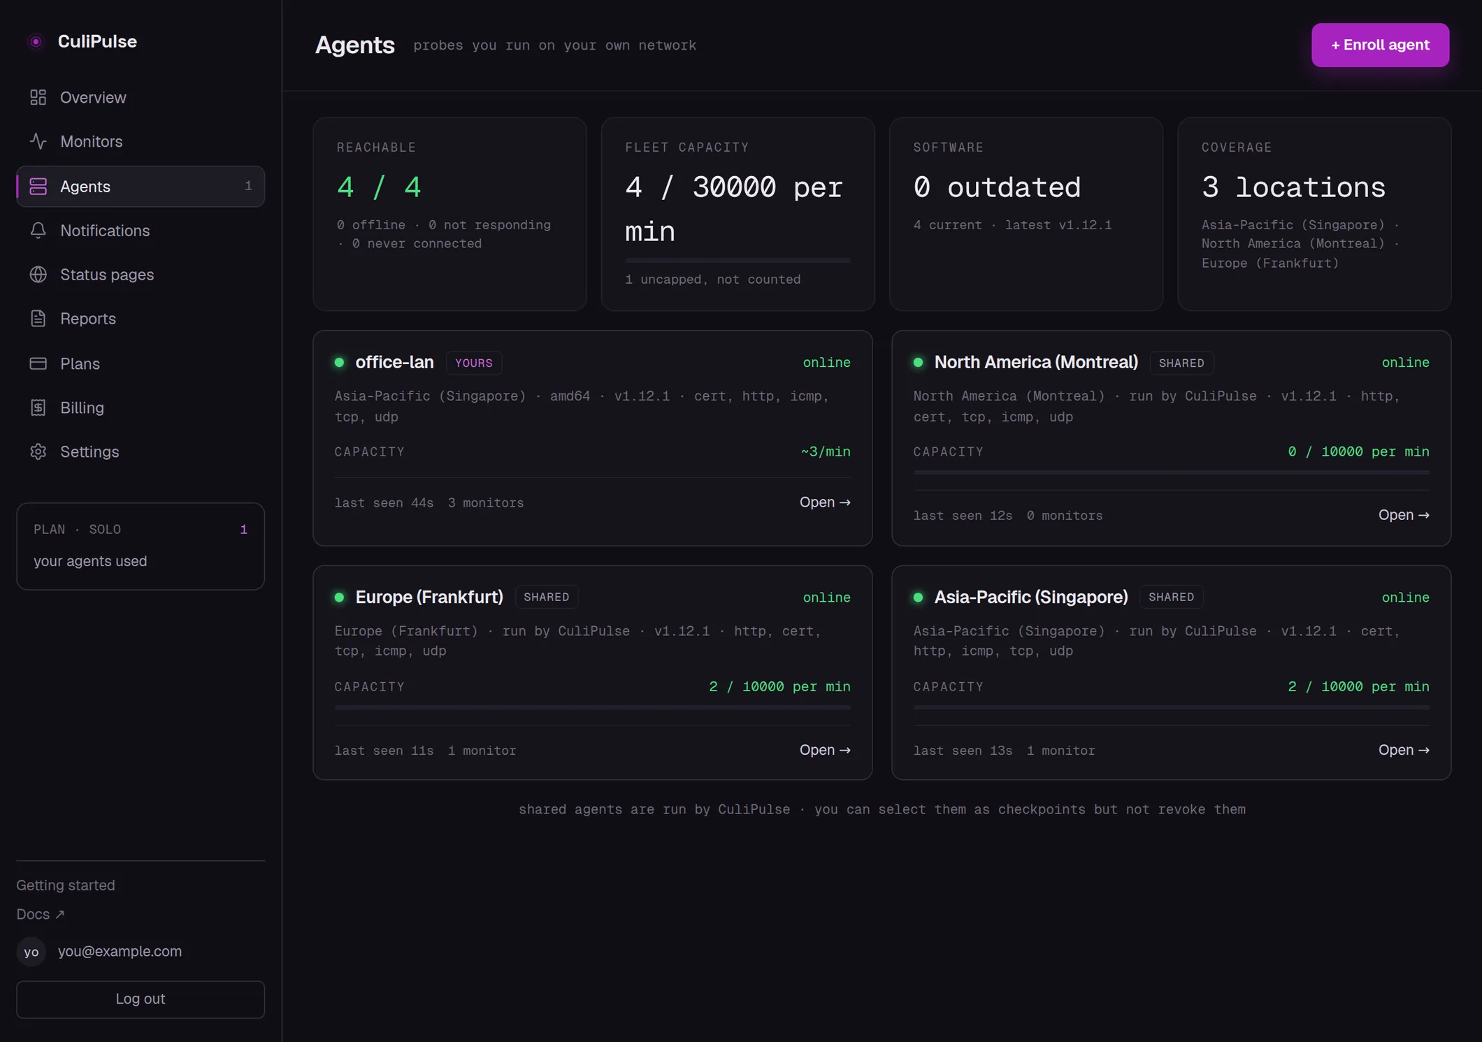Viewport: 1482px width, 1042px height.
Task: Click the Billing receipt icon
Action: (38, 407)
